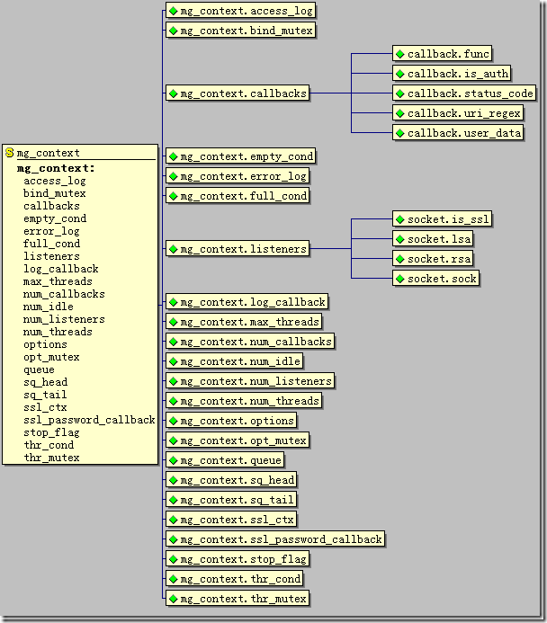Click num_threads in the struct member list
The width and height of the screenshot is (547, 623).
click(58, 332)
